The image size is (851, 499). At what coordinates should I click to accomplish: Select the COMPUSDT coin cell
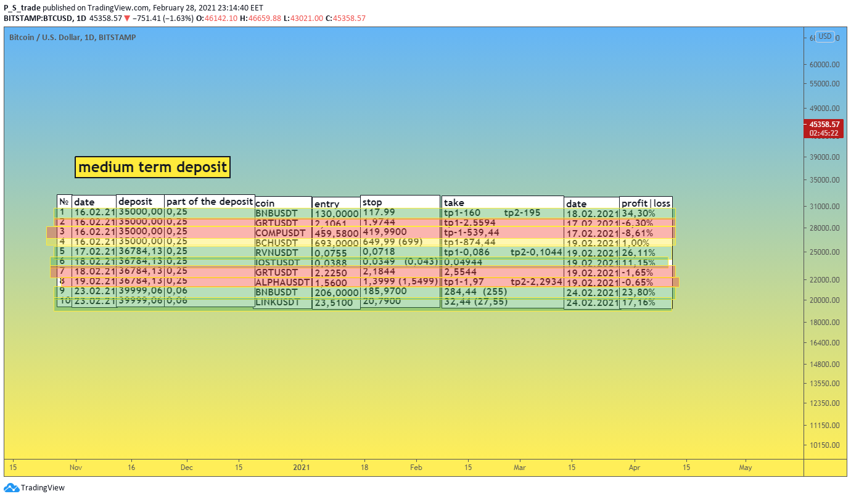[x=281, y=233]
